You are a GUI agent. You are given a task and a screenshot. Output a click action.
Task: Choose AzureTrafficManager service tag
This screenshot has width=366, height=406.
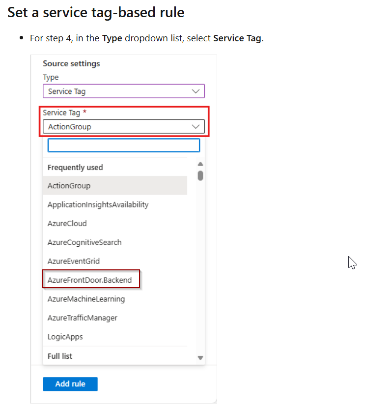pyautogui.click(x=115, y=318)
